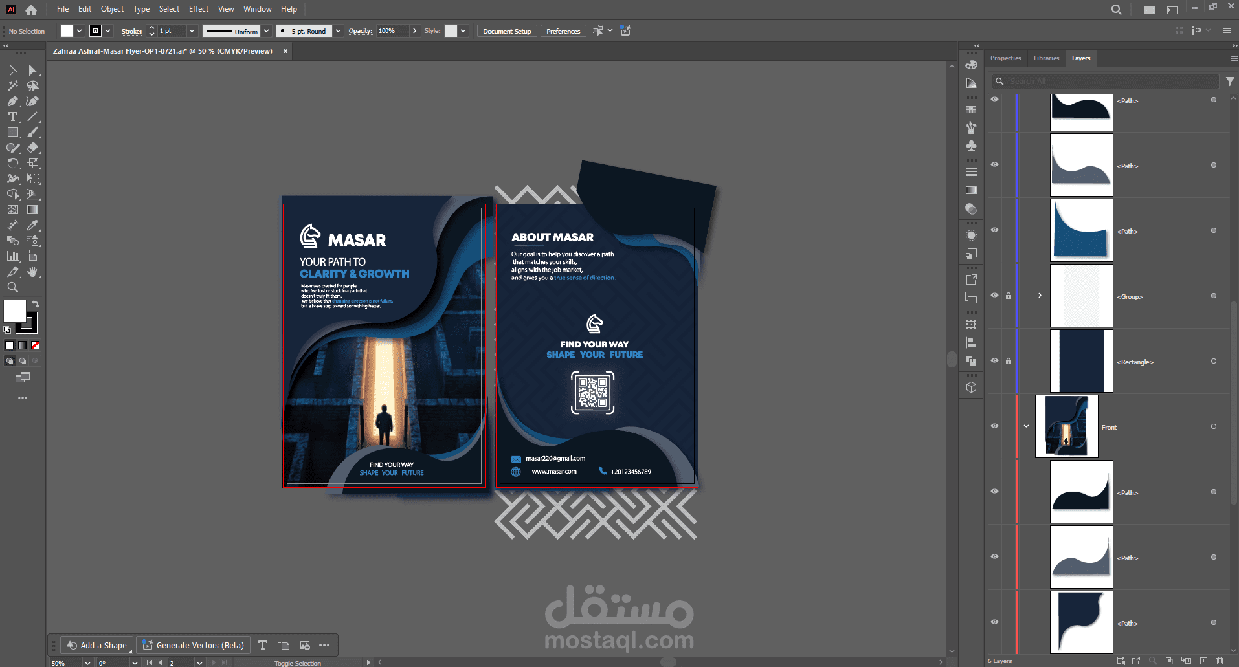Select the Eraser tool
Viewport: 1239px width, 667px height.
pos(32,148)
